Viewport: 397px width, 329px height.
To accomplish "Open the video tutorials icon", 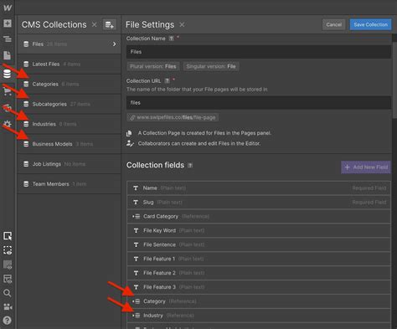I will pyautogui.click(x=8, y=307).
